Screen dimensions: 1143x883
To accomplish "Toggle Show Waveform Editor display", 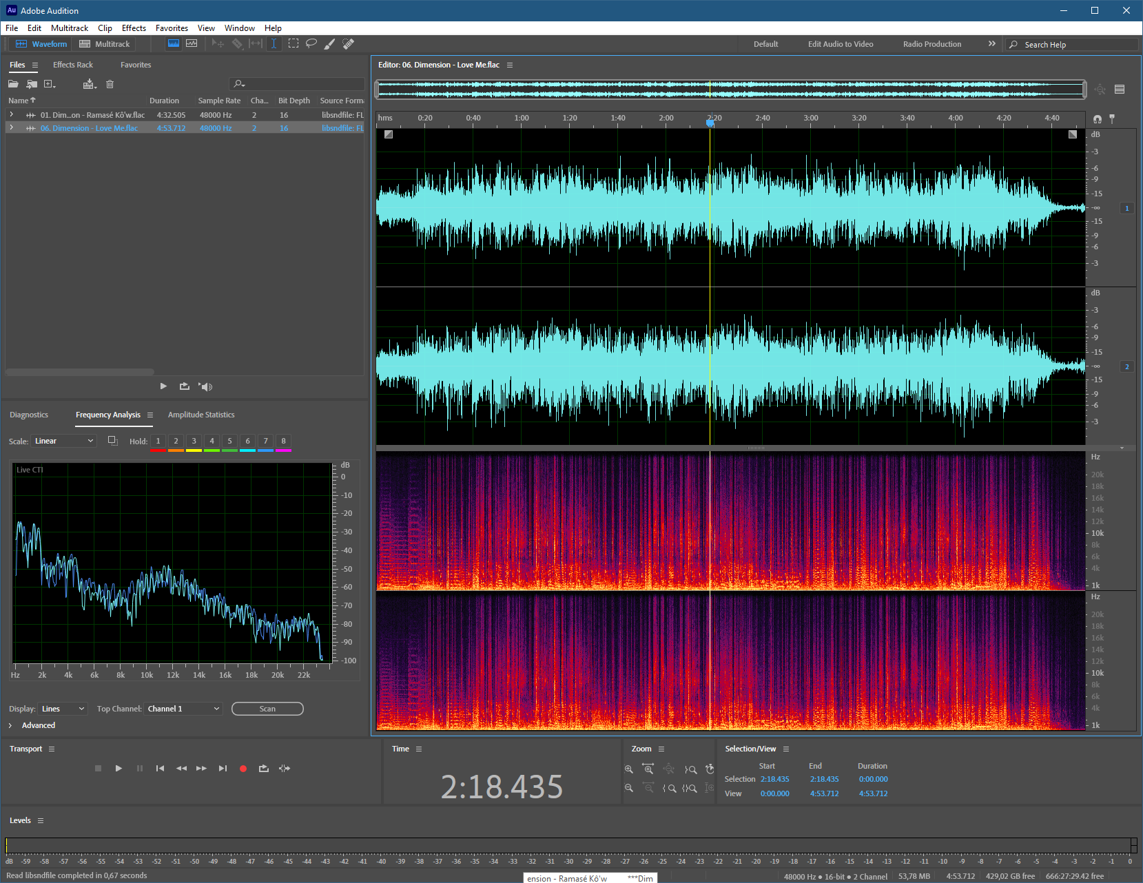I will click(x=174, y=43).
